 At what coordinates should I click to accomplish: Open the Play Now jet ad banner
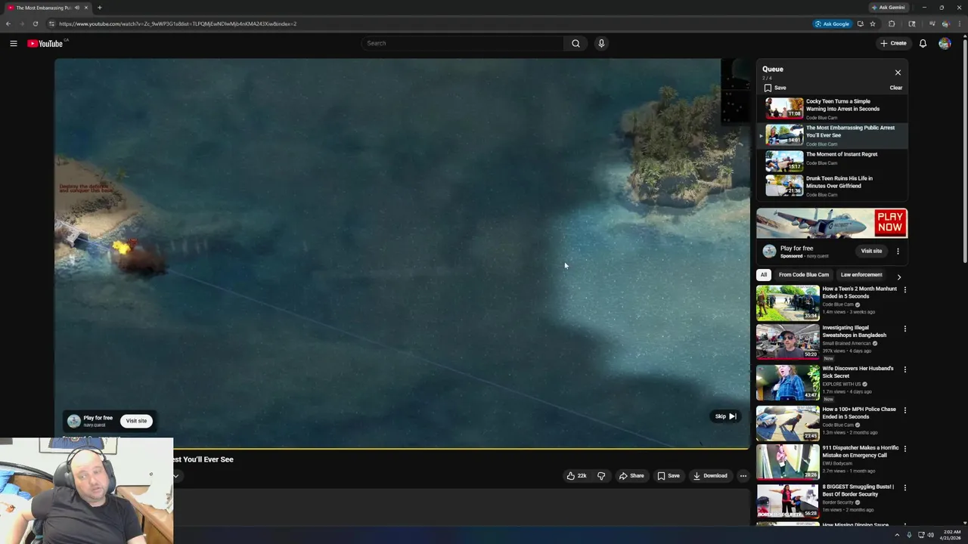(832, 224)
